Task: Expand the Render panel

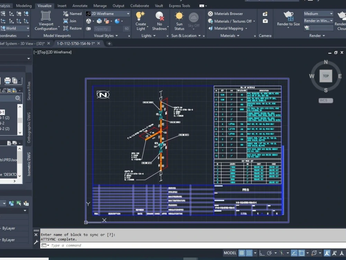Action: [317, 36]
